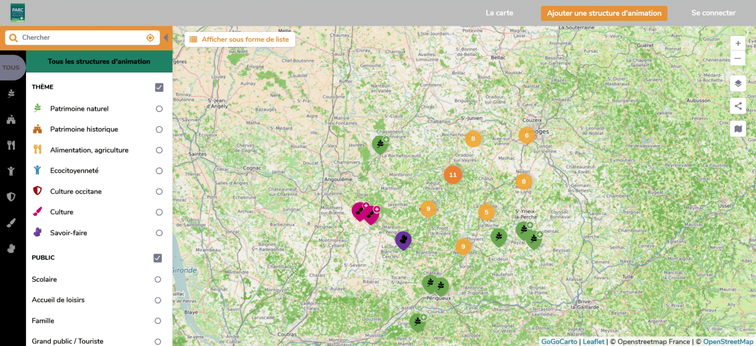Zoom in on the map
The image size is (756, 346).
click(x=738, y=43)
